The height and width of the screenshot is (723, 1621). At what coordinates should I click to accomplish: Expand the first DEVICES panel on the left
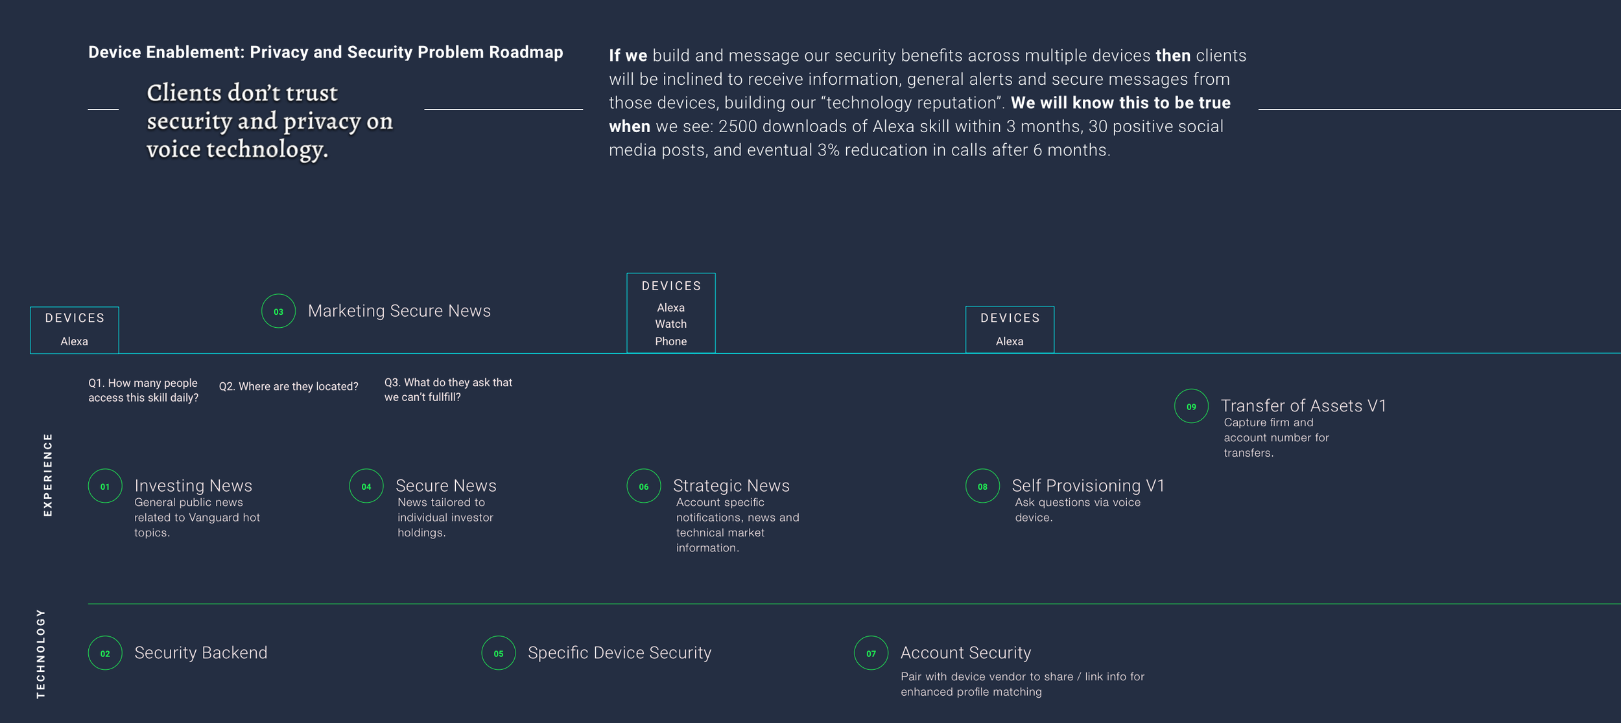(74, 317)
